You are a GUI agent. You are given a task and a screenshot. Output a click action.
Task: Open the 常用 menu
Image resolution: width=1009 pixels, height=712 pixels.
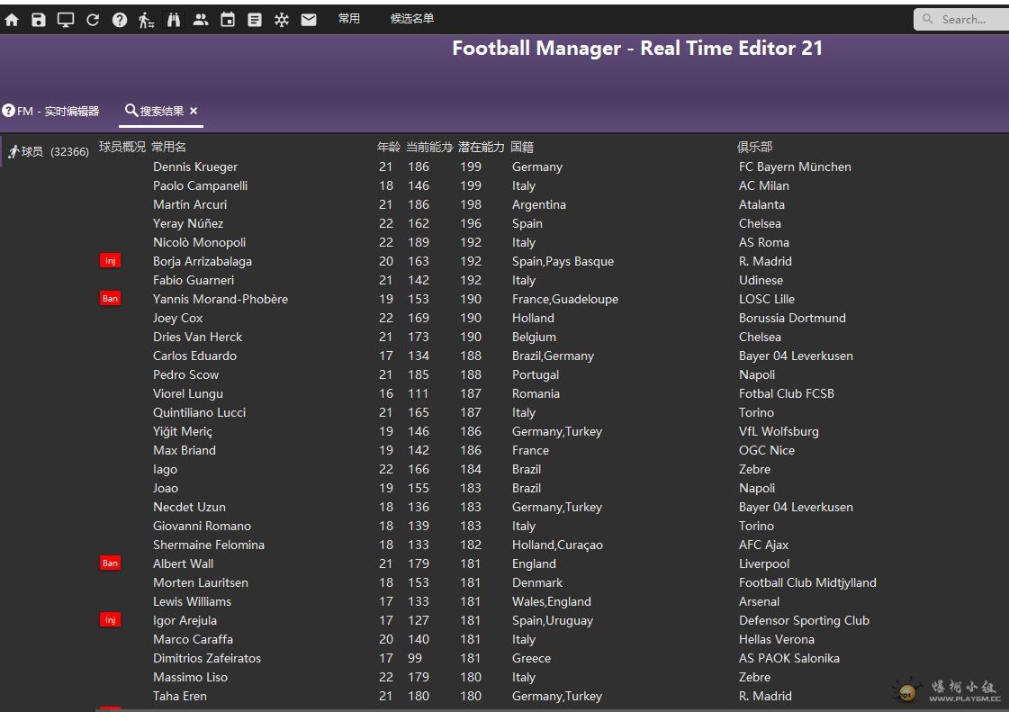[348, 19]
